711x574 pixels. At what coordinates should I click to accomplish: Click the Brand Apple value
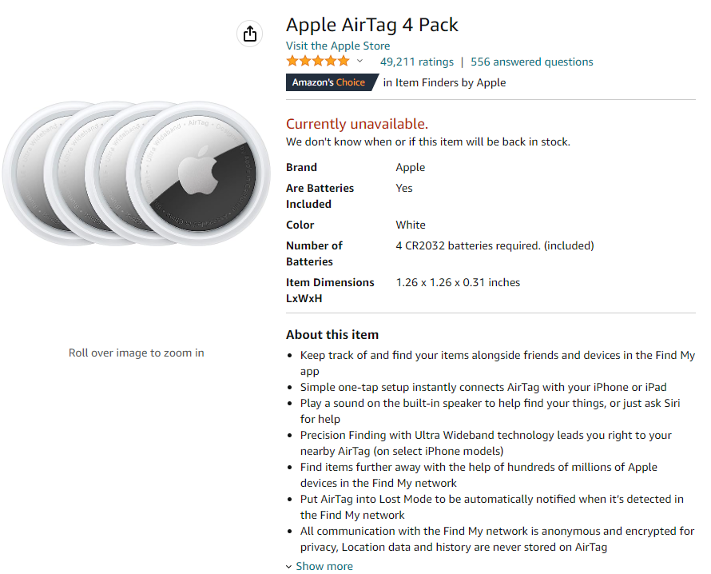tap(411, 167)
